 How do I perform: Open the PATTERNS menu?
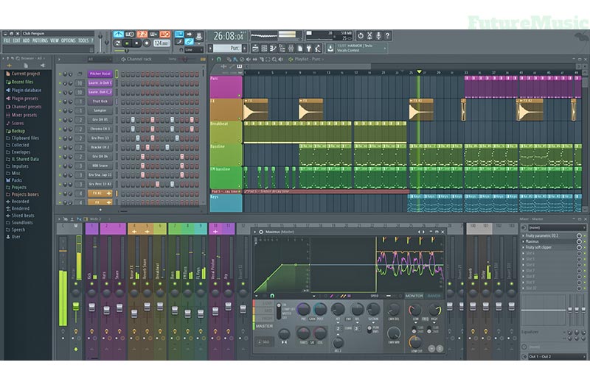coord(40,40)
